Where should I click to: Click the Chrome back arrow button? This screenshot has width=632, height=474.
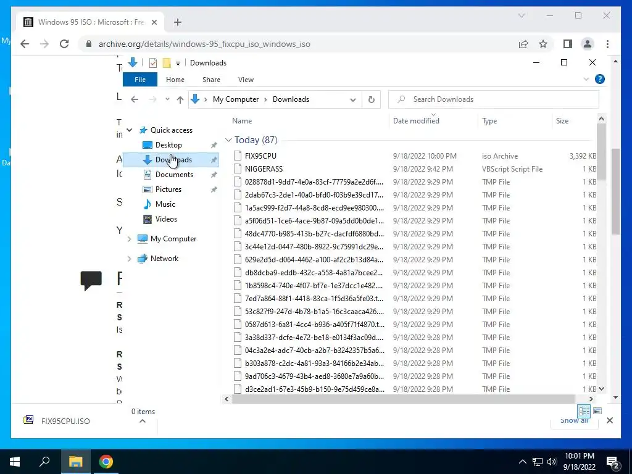point(25,44)
